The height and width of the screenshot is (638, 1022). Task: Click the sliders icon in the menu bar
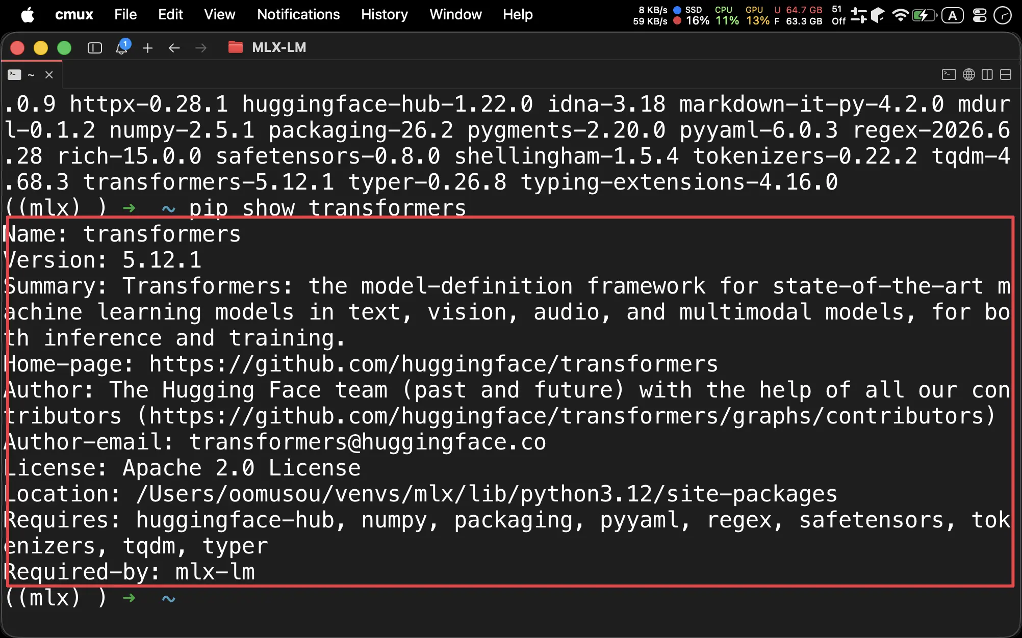pyautogui.click(x=859, y=15)
